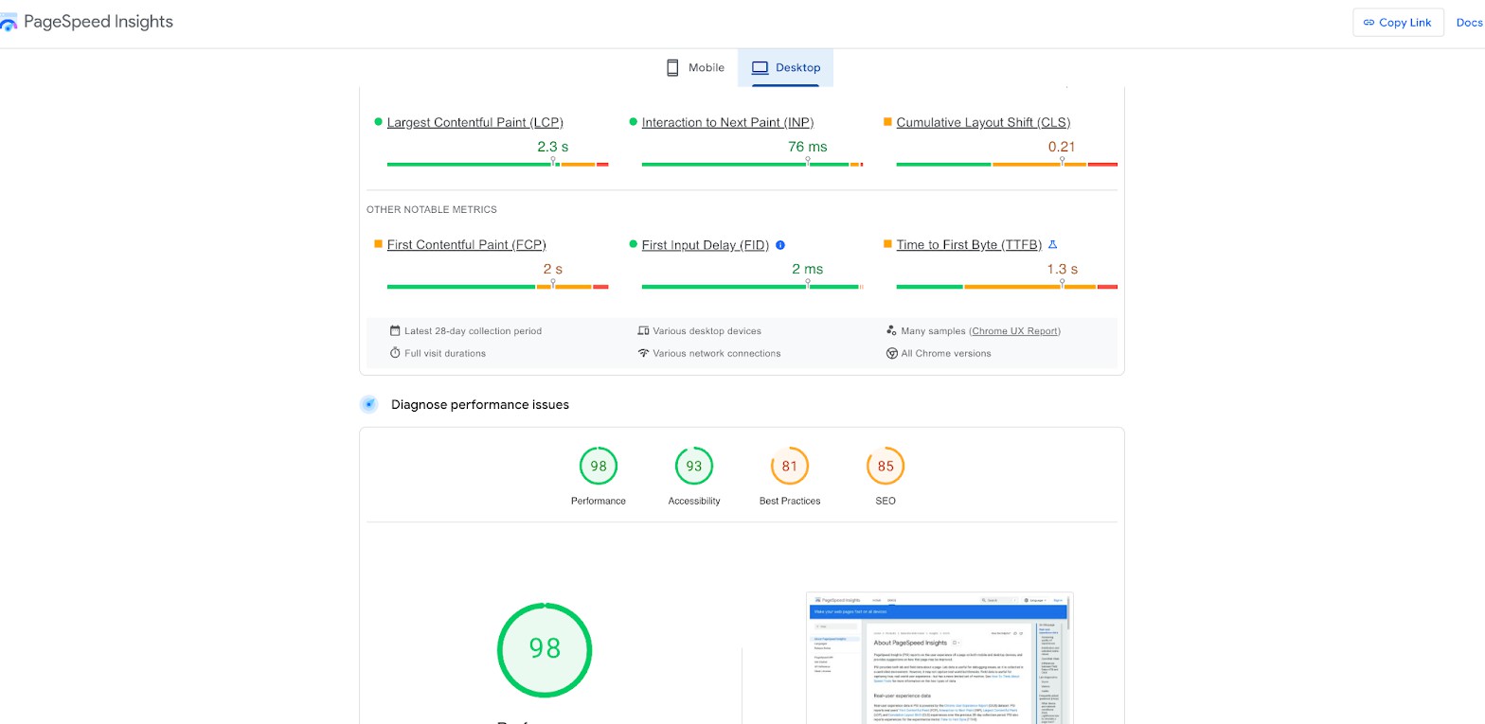
Task: Click the samples icon beside Many samples
Action: click(891, 330)
